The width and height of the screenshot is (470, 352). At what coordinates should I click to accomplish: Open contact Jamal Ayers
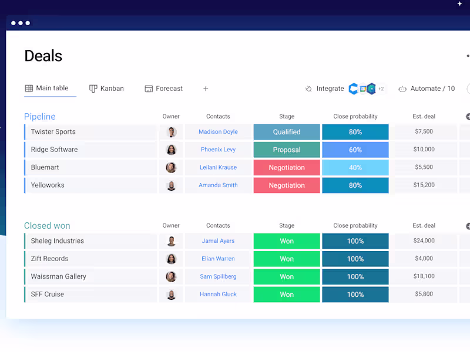(218, 241)
